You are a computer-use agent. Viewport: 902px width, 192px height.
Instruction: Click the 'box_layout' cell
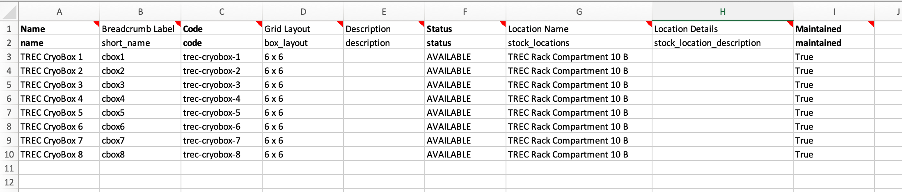pos(303,43)
